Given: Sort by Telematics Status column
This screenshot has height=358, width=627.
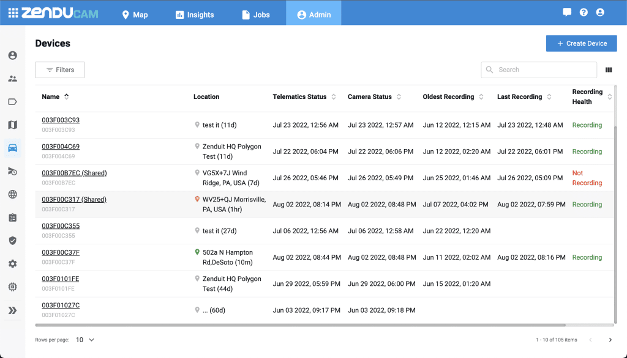Looking at the screenshot, I should 334,97.
